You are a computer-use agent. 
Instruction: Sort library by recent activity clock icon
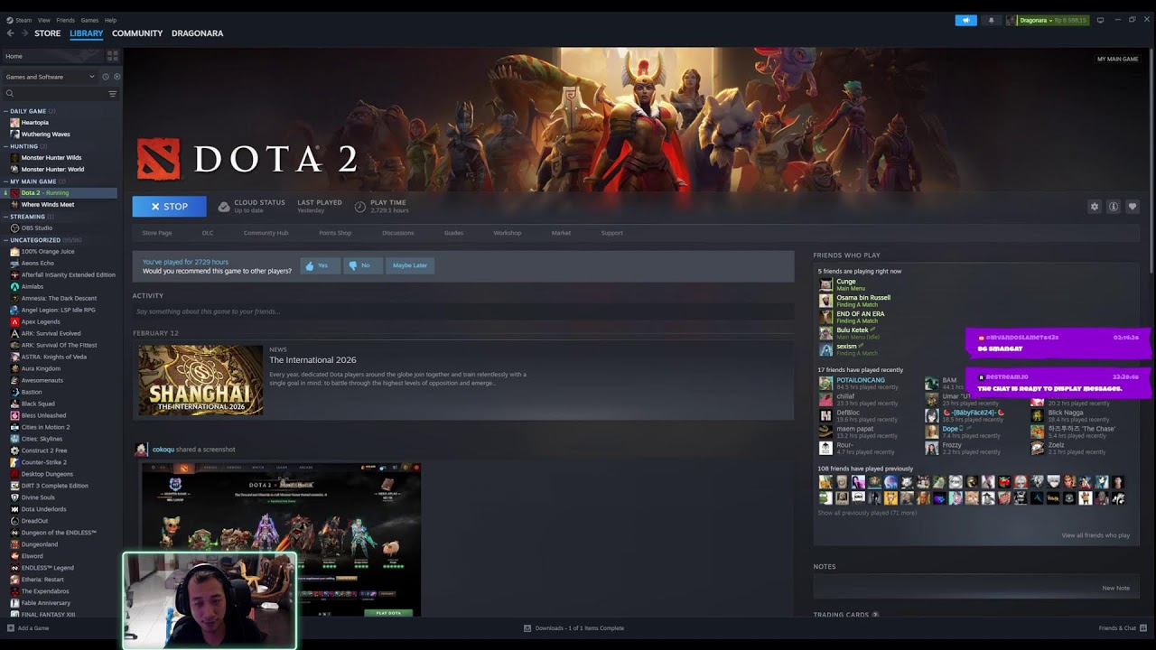tap(105, 77)
